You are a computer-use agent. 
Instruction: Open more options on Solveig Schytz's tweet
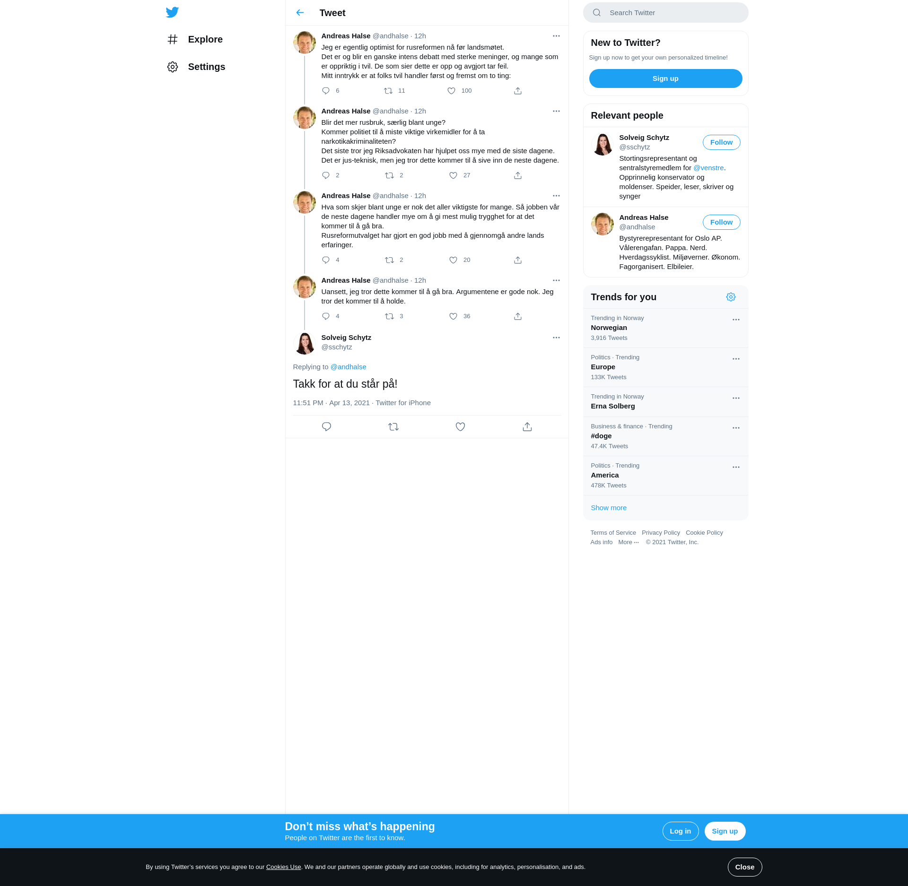(556, 338)
